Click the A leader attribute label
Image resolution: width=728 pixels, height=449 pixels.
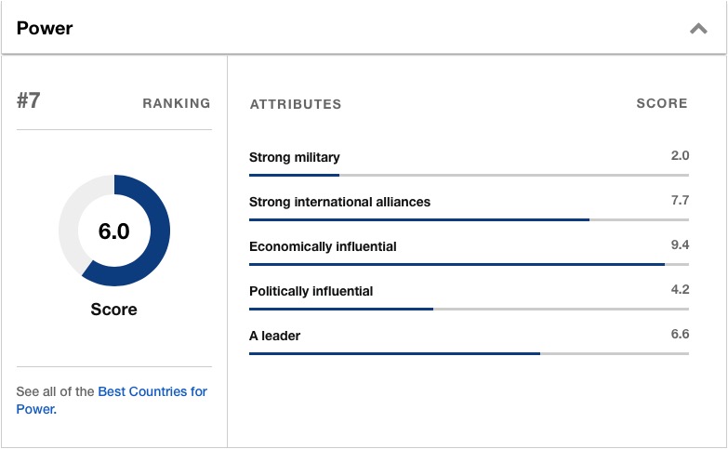[x=275, y=336]
